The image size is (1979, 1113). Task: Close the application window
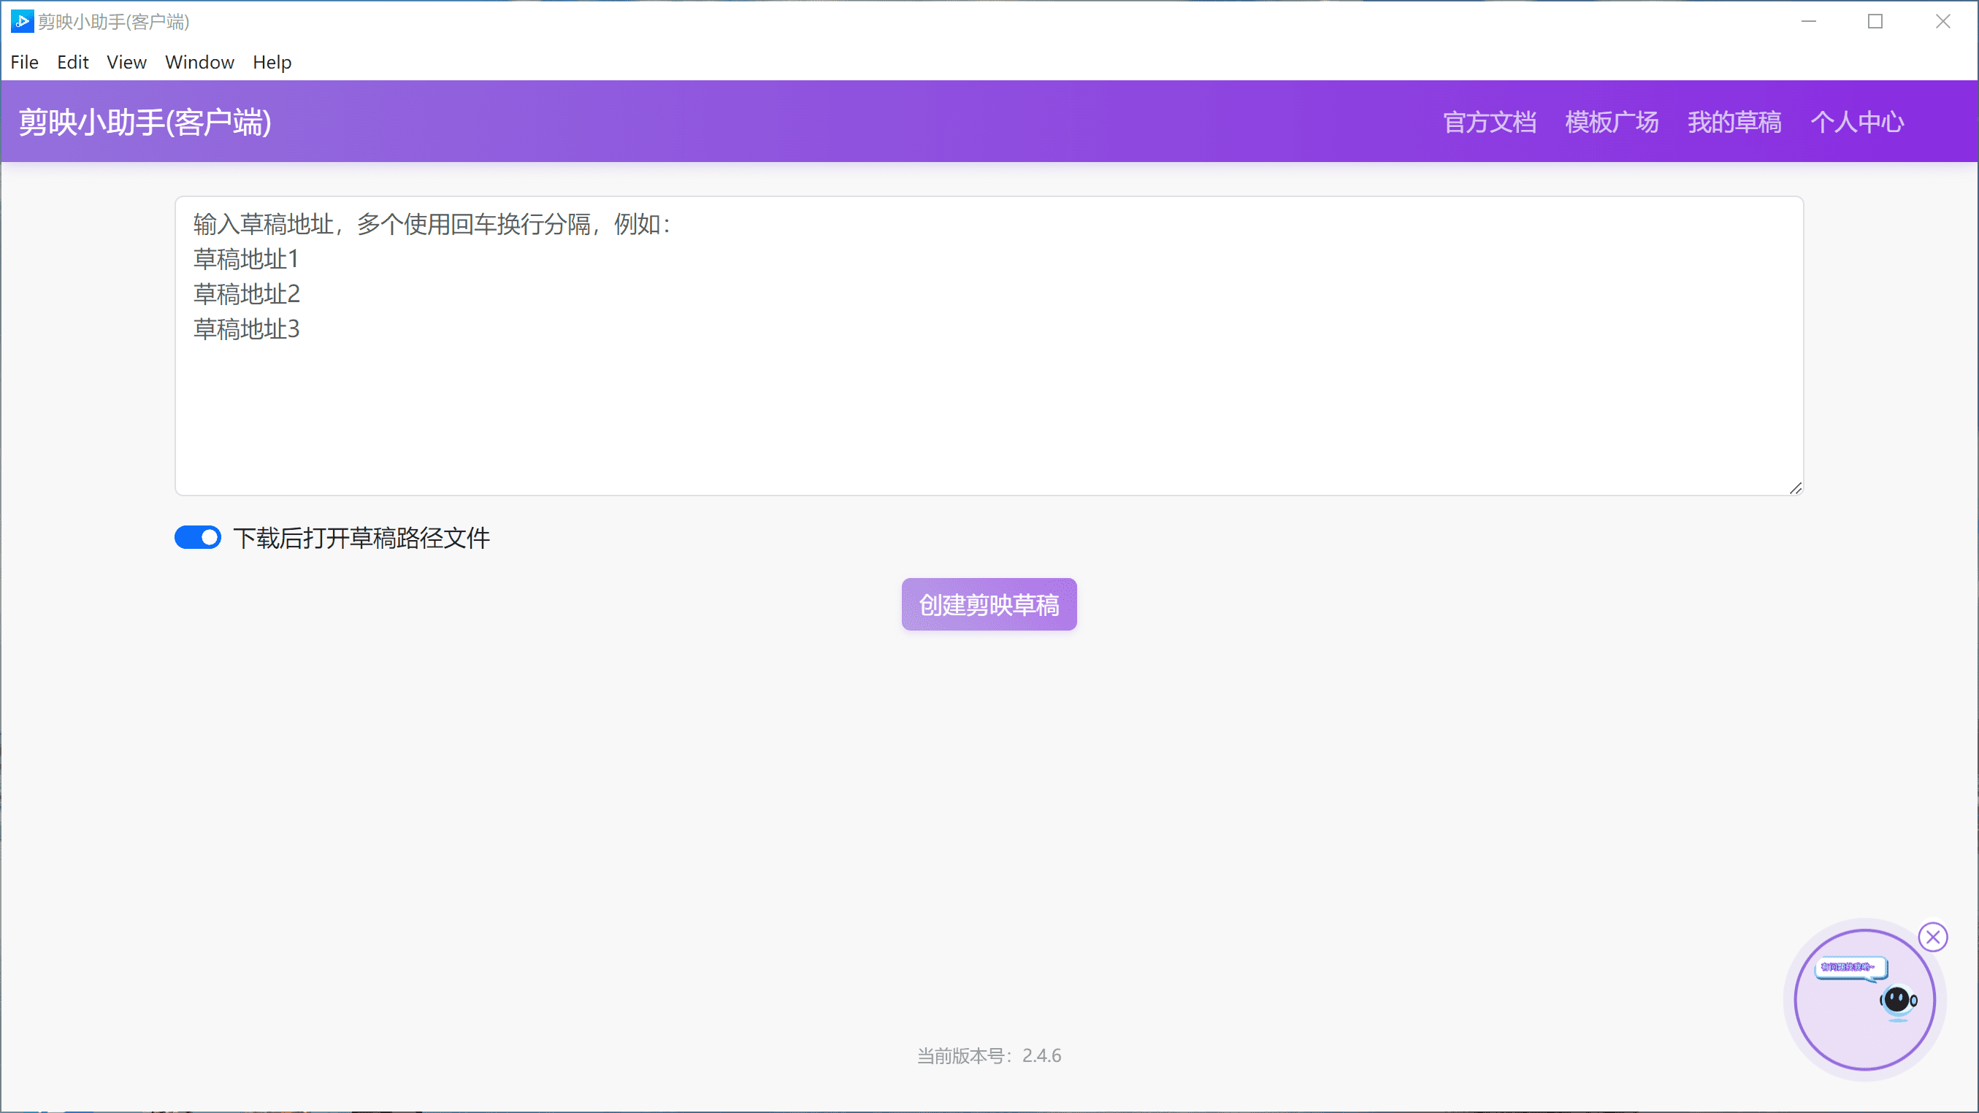(x=1943, y=21)
